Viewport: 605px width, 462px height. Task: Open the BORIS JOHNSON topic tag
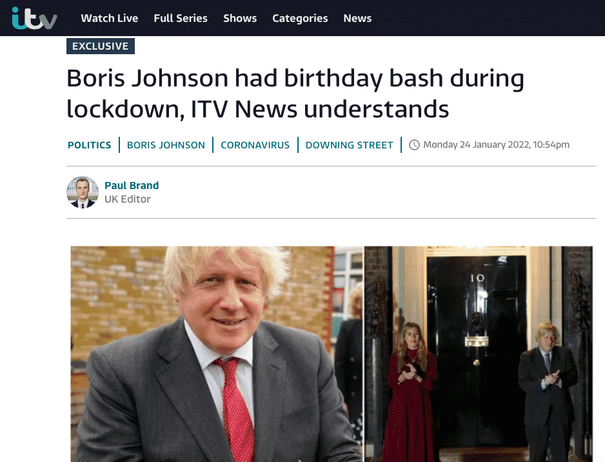tap(166, 145)
